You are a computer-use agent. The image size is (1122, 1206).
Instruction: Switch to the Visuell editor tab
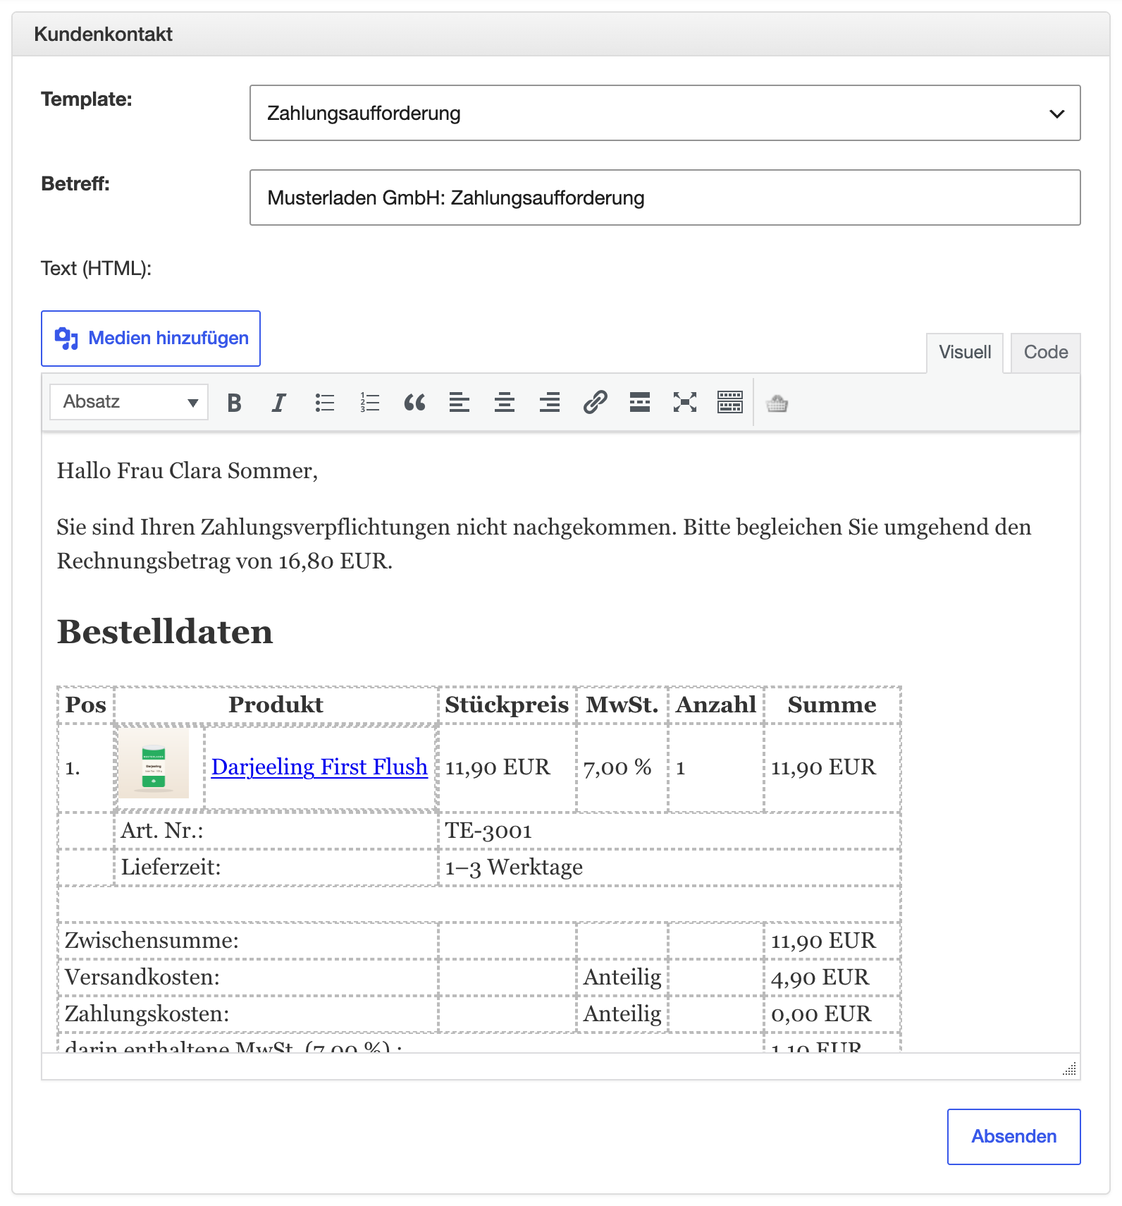(x=965, y=353)
